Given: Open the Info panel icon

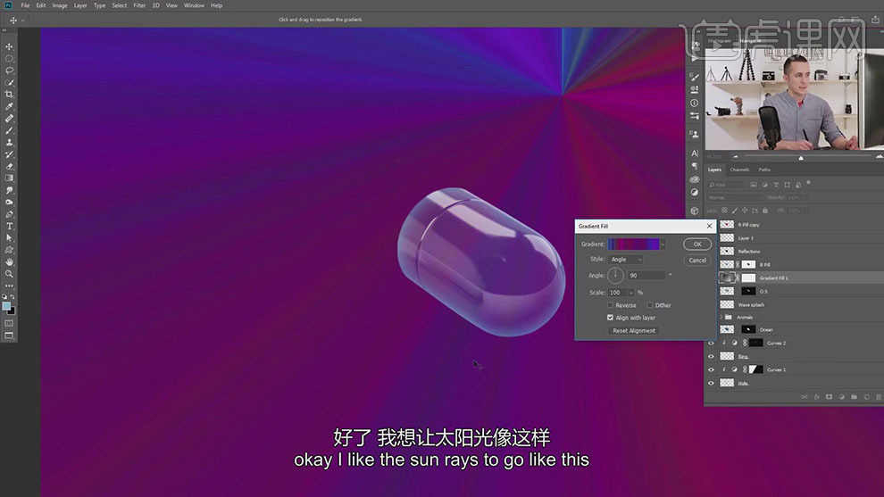Looking at the screenshot, I should [x=695, y=104].
